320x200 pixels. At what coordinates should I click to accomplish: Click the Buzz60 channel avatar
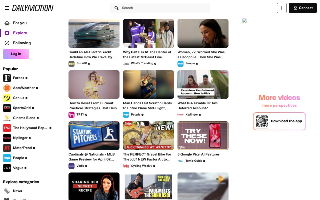click(x=71, y=63)
